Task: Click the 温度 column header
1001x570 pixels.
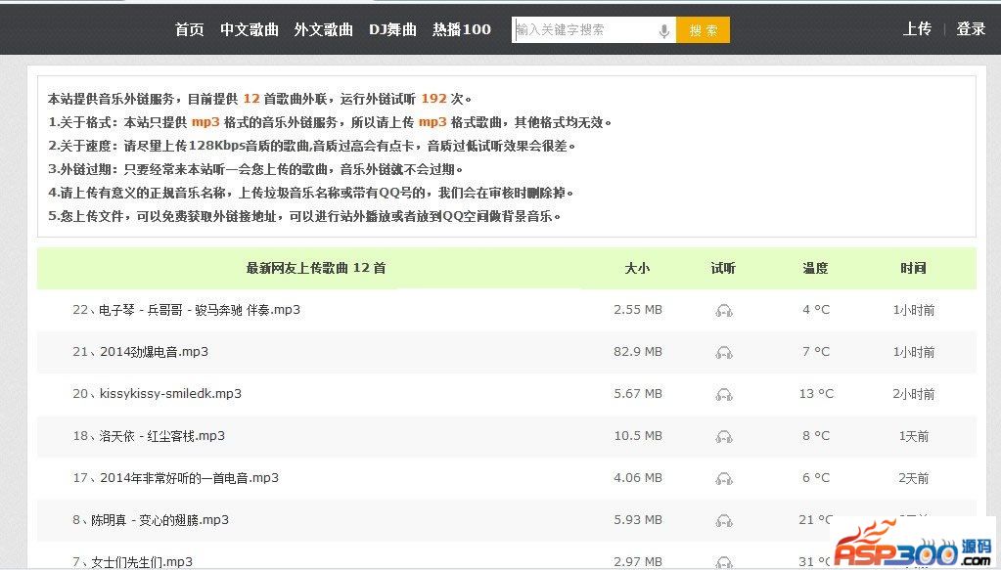Action: (815, 269)
